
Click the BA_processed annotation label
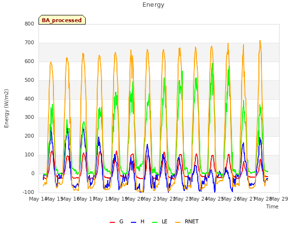[62, 20]
